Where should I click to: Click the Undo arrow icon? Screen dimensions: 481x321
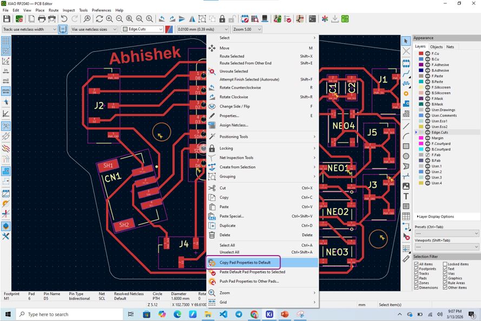coord(64,19)
